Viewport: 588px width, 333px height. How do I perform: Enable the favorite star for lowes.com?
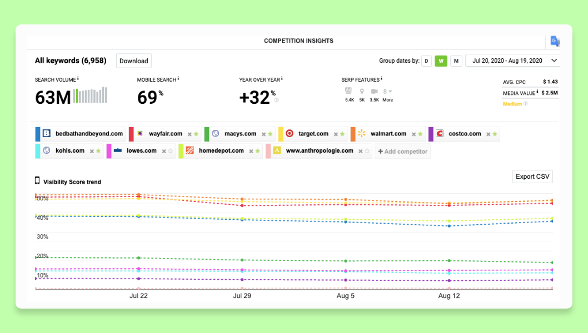click(170, 150)
